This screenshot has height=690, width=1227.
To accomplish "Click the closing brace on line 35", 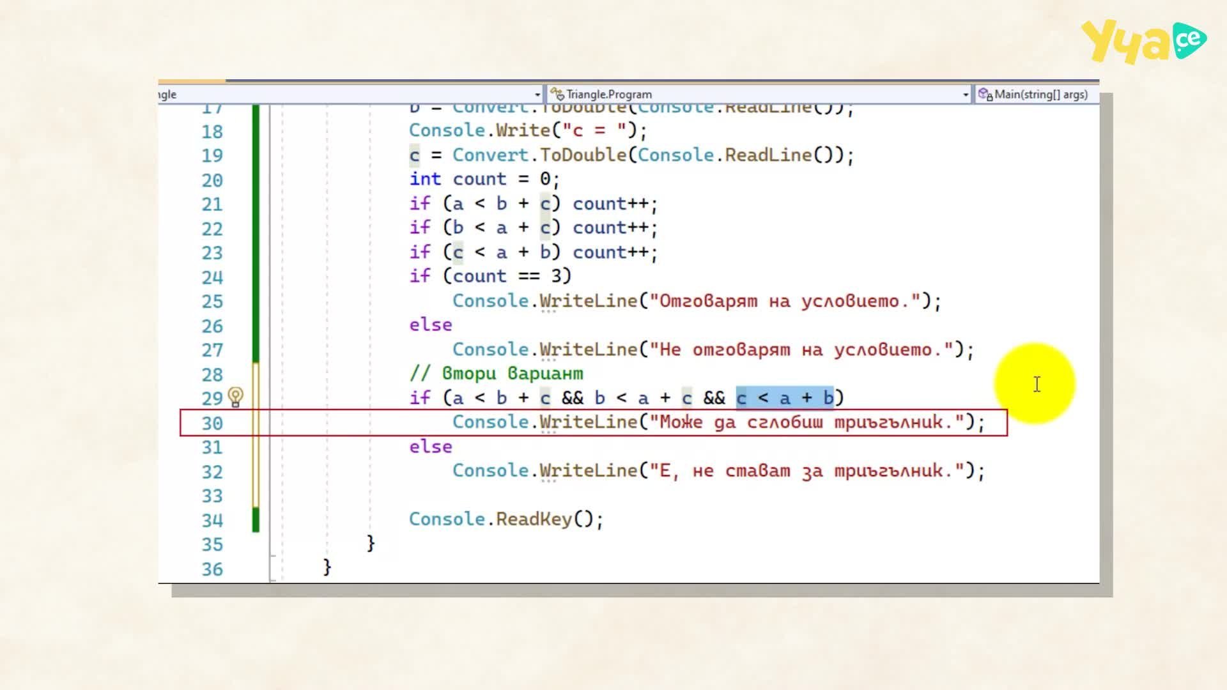I will pyautogui.click(x=371, y=543).
